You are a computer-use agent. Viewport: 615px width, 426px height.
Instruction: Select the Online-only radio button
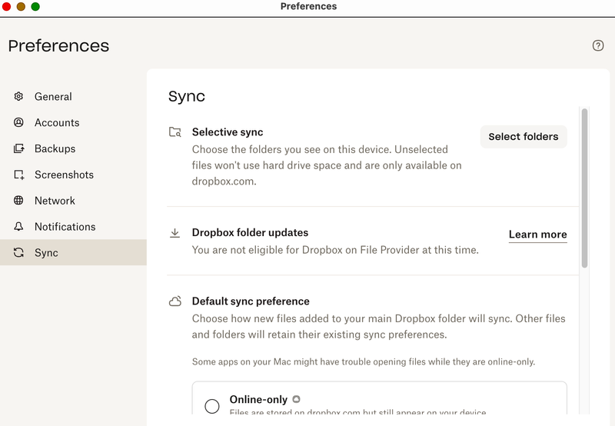pos(212,406)
